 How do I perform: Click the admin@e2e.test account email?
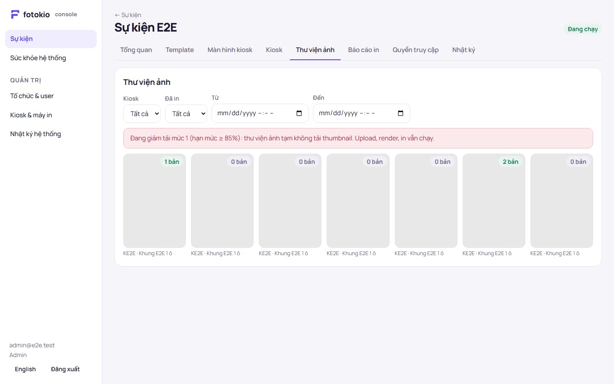click(x=32, y=345)
